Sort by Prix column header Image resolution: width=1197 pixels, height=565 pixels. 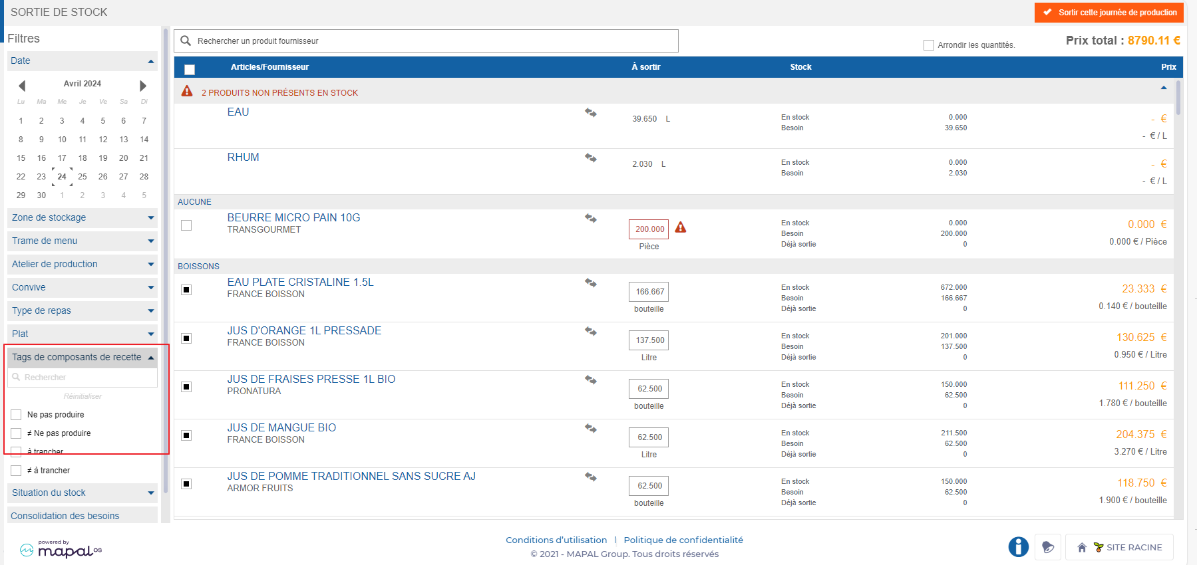pos(1168,67)
